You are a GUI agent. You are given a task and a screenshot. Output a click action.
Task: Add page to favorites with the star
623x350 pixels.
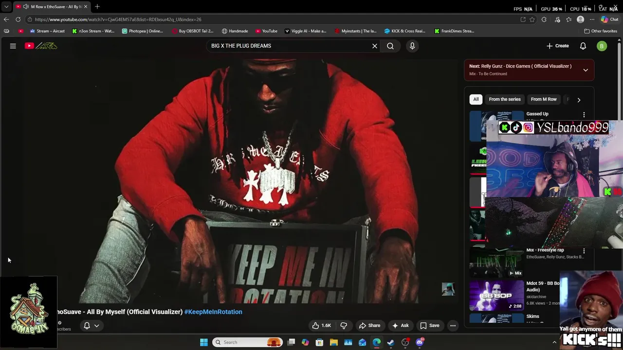(x=532, y=19)
